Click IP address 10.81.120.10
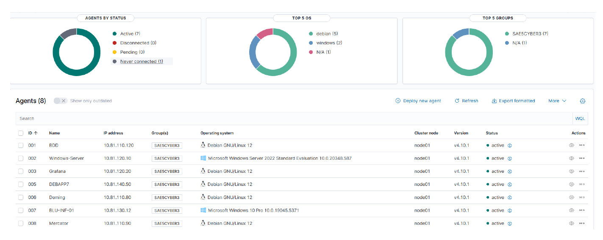Image resolution: width=603 pixels, height=240 pixels. click(x=117, y=158)
